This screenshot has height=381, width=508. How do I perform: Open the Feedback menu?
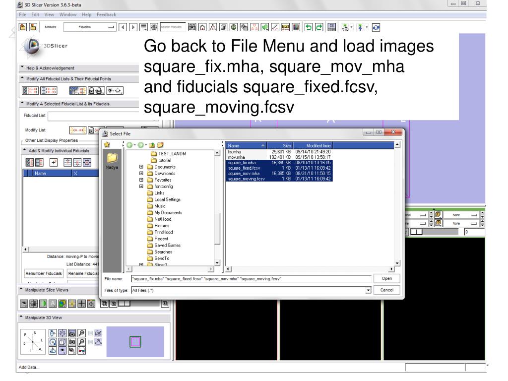pyautogui.click(x=106, y=14)
